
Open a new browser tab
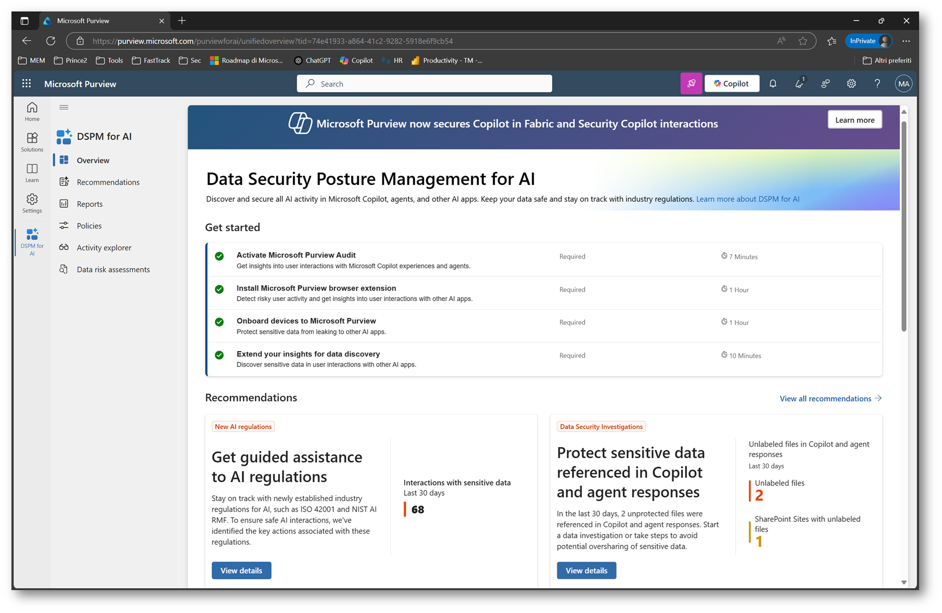click(x=182, y=21)
